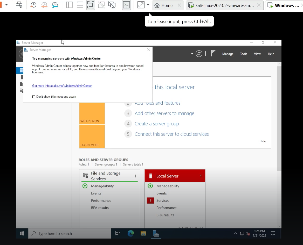Click the network tray icon
The height and width of the screenshot is (245, 303).
(242, 234)
